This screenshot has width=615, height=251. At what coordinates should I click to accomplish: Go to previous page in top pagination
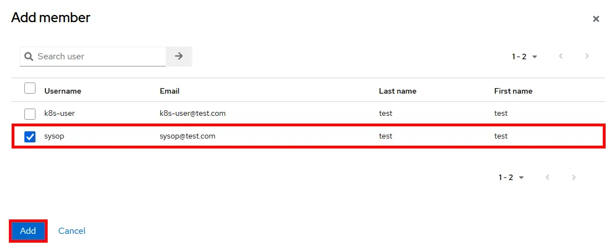pos(561,57)
